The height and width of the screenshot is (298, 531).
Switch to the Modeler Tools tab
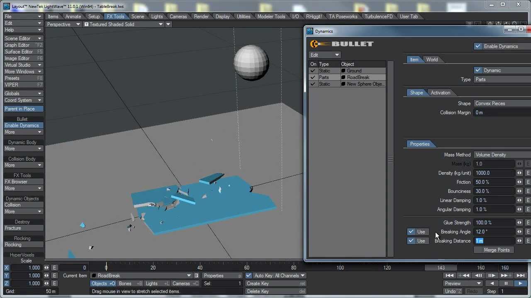pos(271,17)
